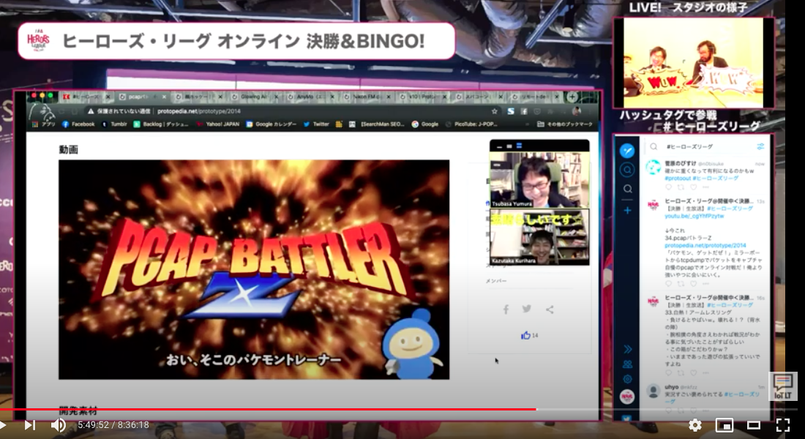Switch to theater mode
The image size is (805, 439).
click(754, 425)
